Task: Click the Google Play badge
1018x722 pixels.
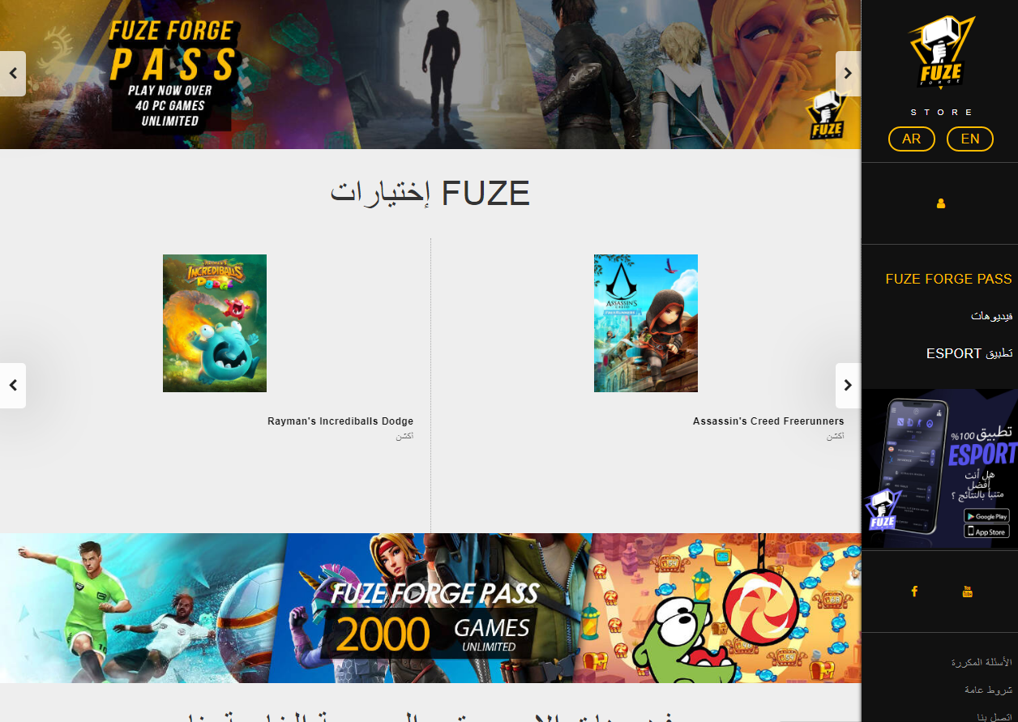Action: (x=986, y=516)
